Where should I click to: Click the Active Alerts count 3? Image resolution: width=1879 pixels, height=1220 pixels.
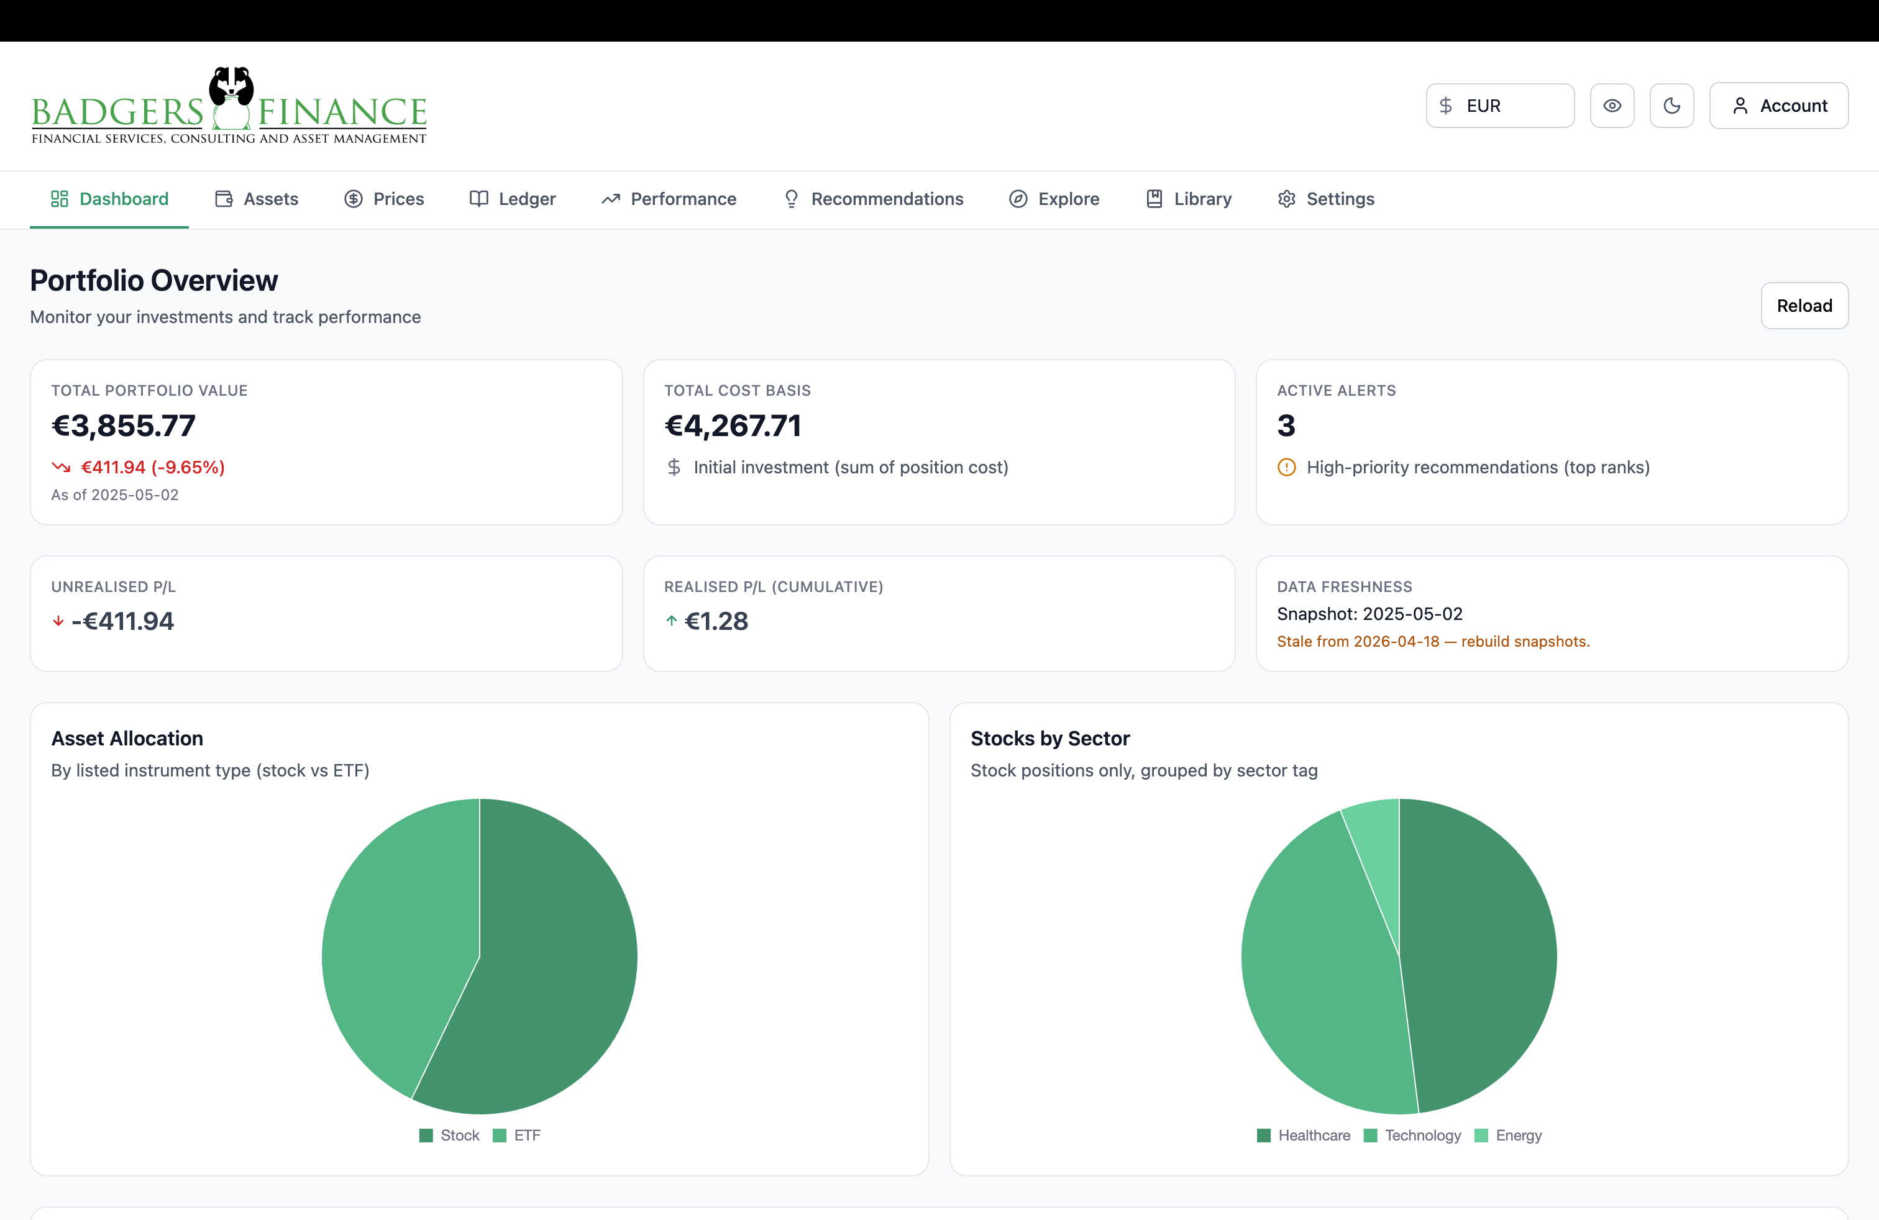pos(1286,426)
